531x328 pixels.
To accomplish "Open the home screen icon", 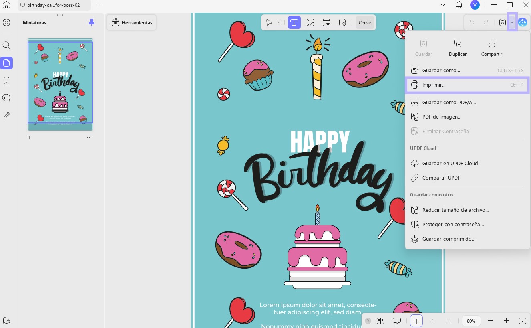I will point(6,5).
